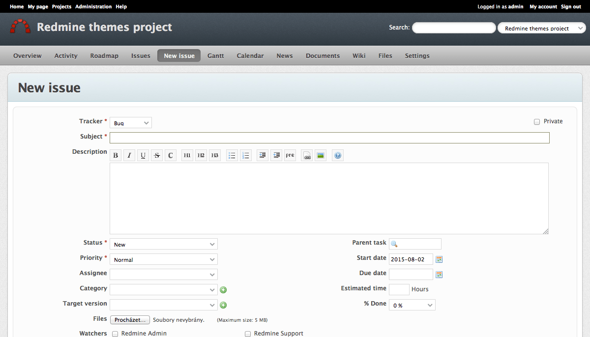Select the New issue tab
Image resolution: width=590 pixels, height=337 pixels.
[179, 56]
